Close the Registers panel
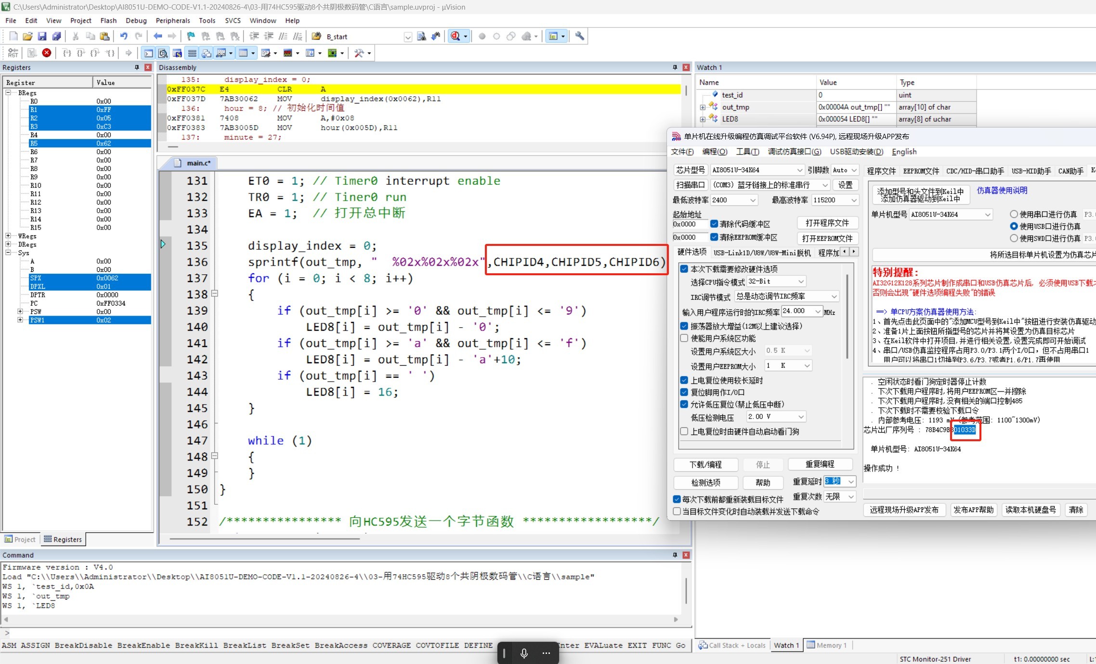1096x664 pixels. tap(148, 67)
